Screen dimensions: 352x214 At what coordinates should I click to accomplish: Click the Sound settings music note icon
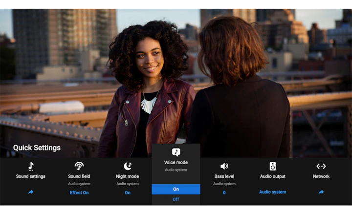pyautogui.click(x=31, y=166)
